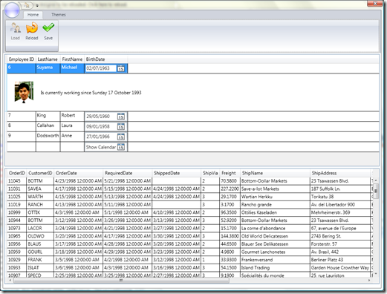Click the 09/01/1958 birth date field
This screenshot has height=294, width=387.
pos(101,126)
